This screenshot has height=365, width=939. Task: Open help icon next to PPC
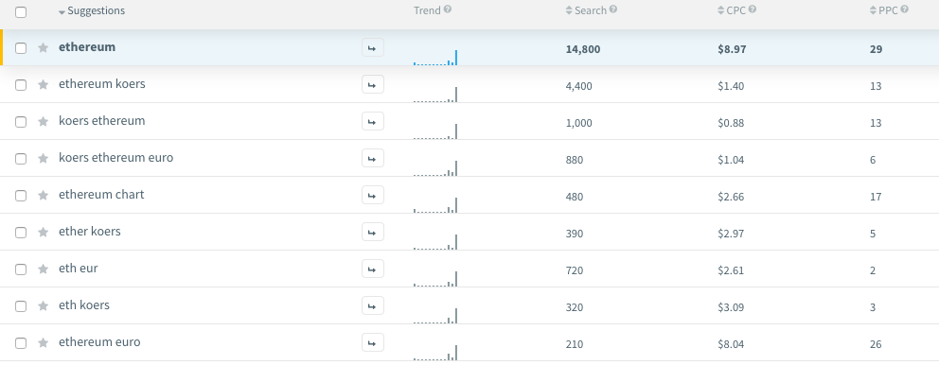(904, 9)
